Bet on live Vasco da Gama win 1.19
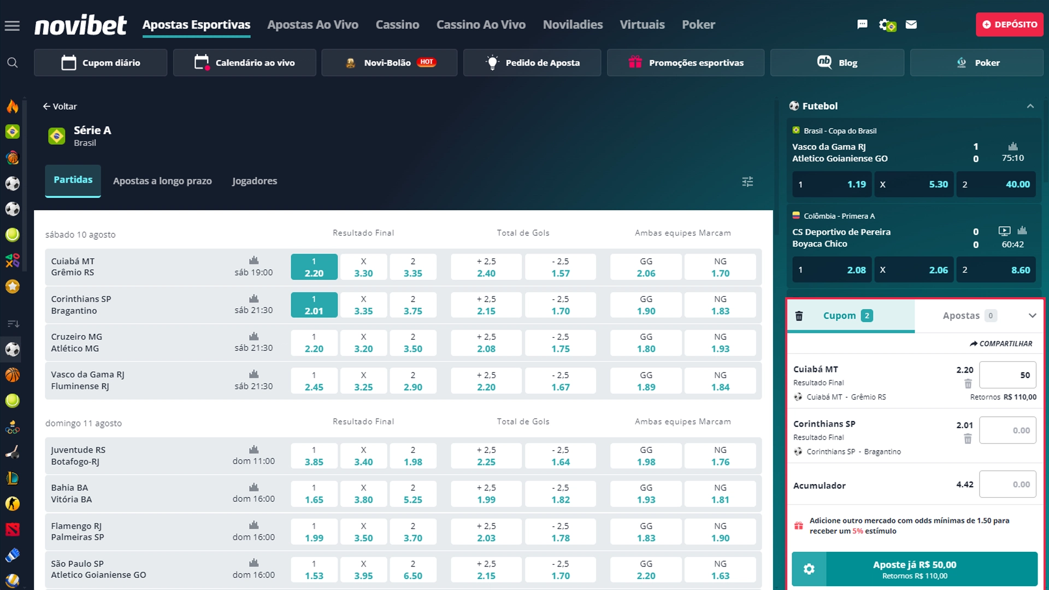 [832, 185]
